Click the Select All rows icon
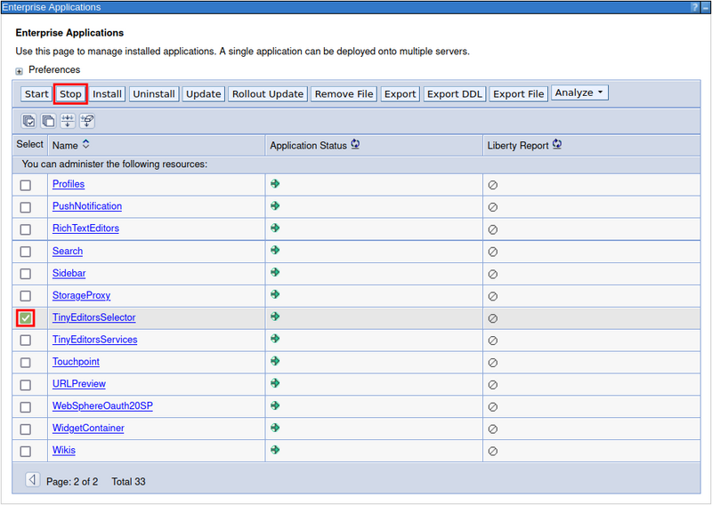Viewport: 712px width, 505px height. [28, 121]
